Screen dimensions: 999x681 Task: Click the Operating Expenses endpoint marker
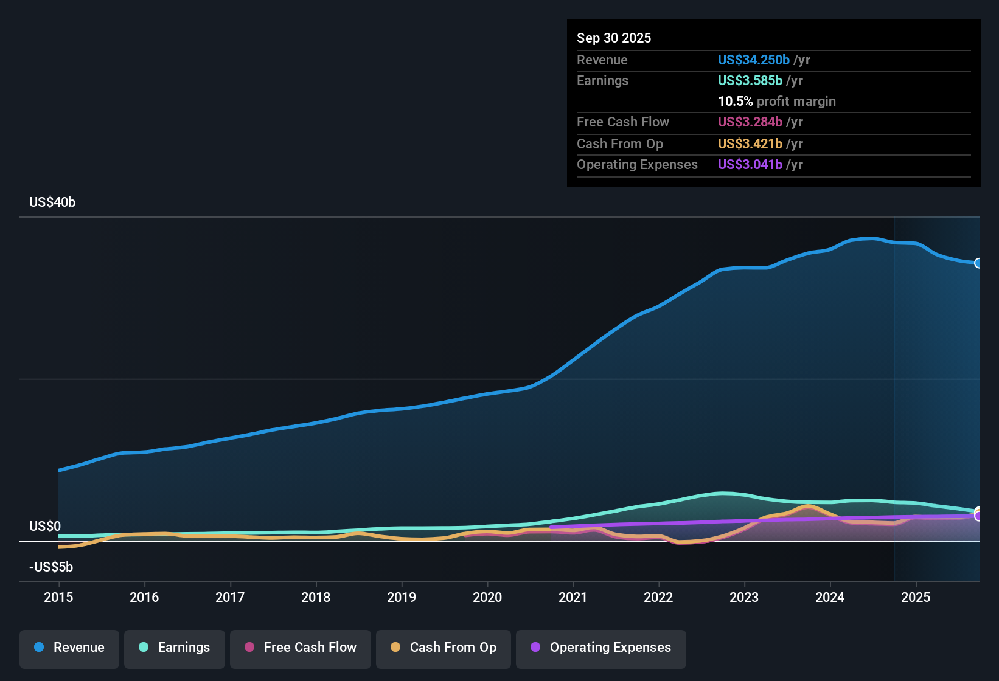point(978,516)
